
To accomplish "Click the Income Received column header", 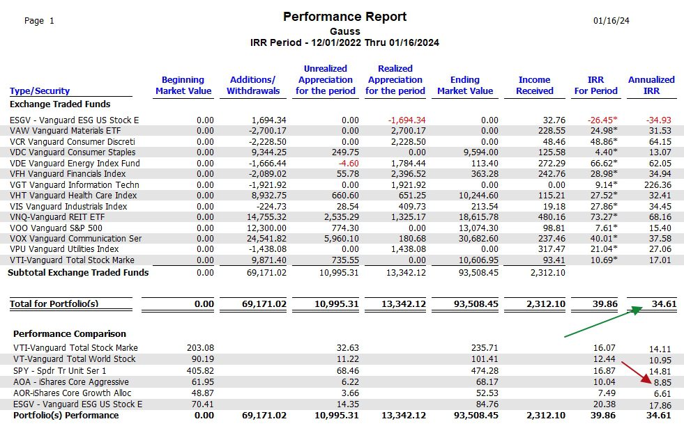I will 534,86.
